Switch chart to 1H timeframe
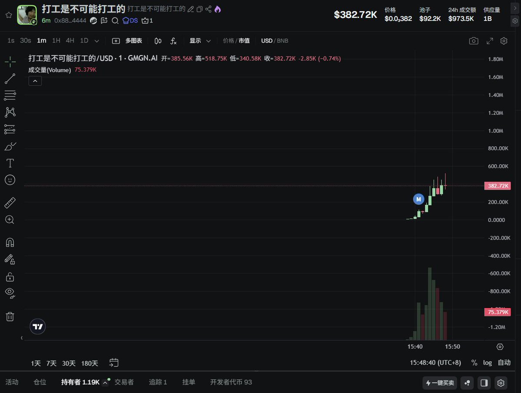Image resolution: width=521 pixels, height=393 pixels. (56, 41)
